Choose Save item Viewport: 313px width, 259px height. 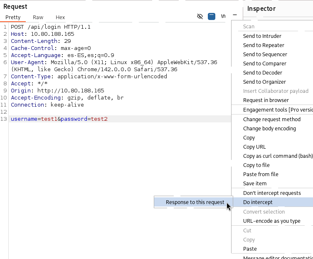(255, 184)
